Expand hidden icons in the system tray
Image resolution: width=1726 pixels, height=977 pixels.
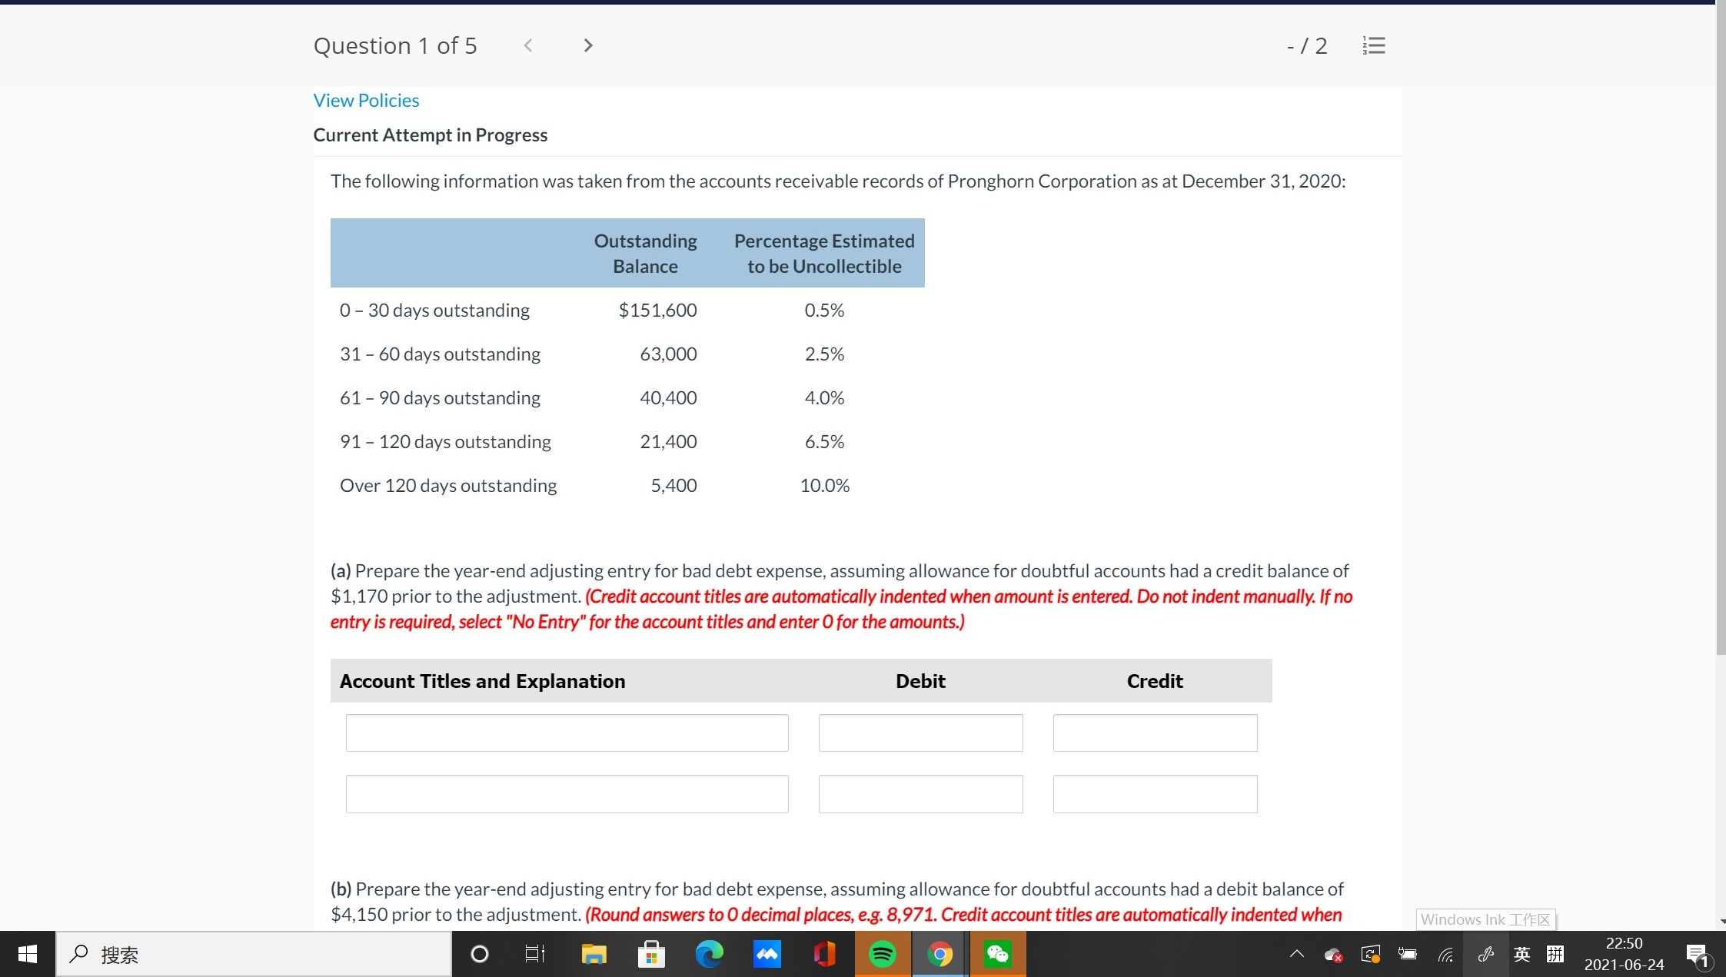(1297, 954)
